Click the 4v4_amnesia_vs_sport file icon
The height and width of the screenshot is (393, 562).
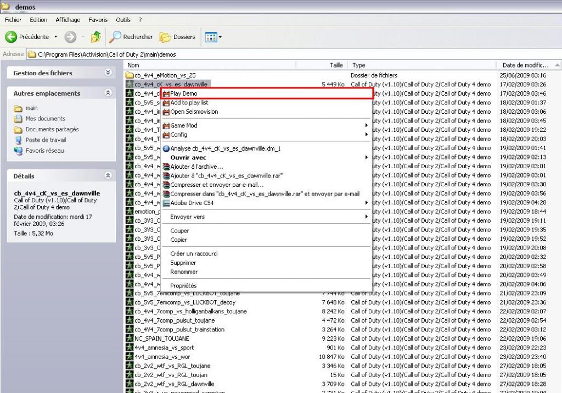click(130, 347)
